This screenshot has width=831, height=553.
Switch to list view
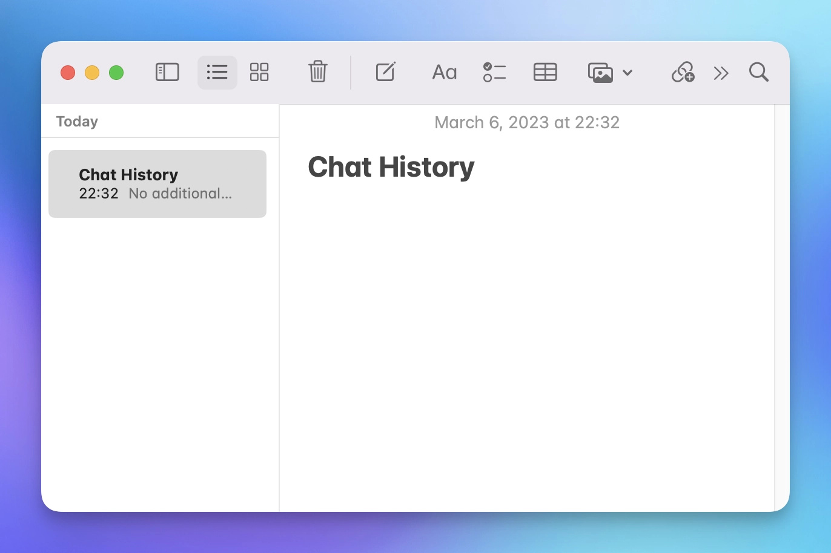click(217, 73)
